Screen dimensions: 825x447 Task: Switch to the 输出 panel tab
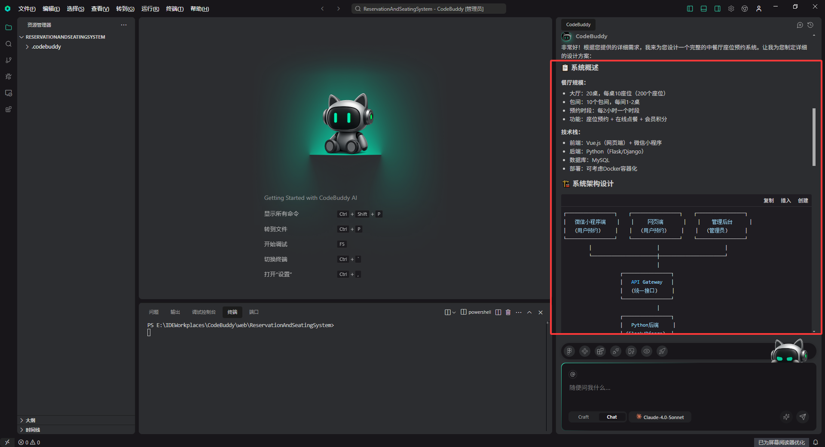pos(175,312)
